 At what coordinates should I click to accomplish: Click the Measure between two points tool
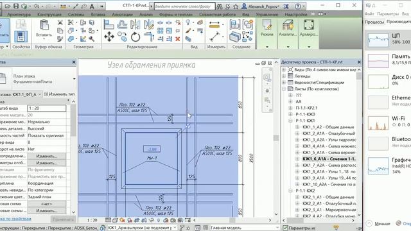(x=214, y=37)
